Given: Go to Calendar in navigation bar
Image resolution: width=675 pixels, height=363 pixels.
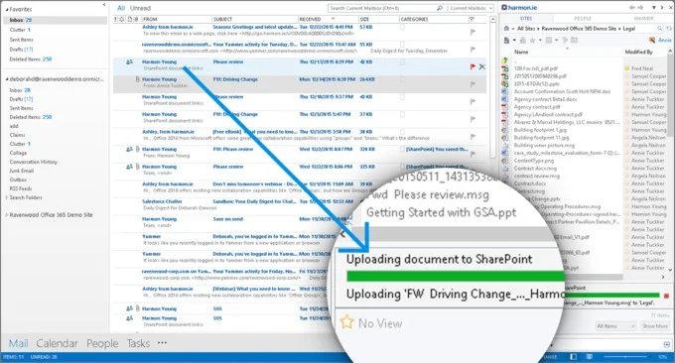Looking at the screenshot, I should click(57, 343).
